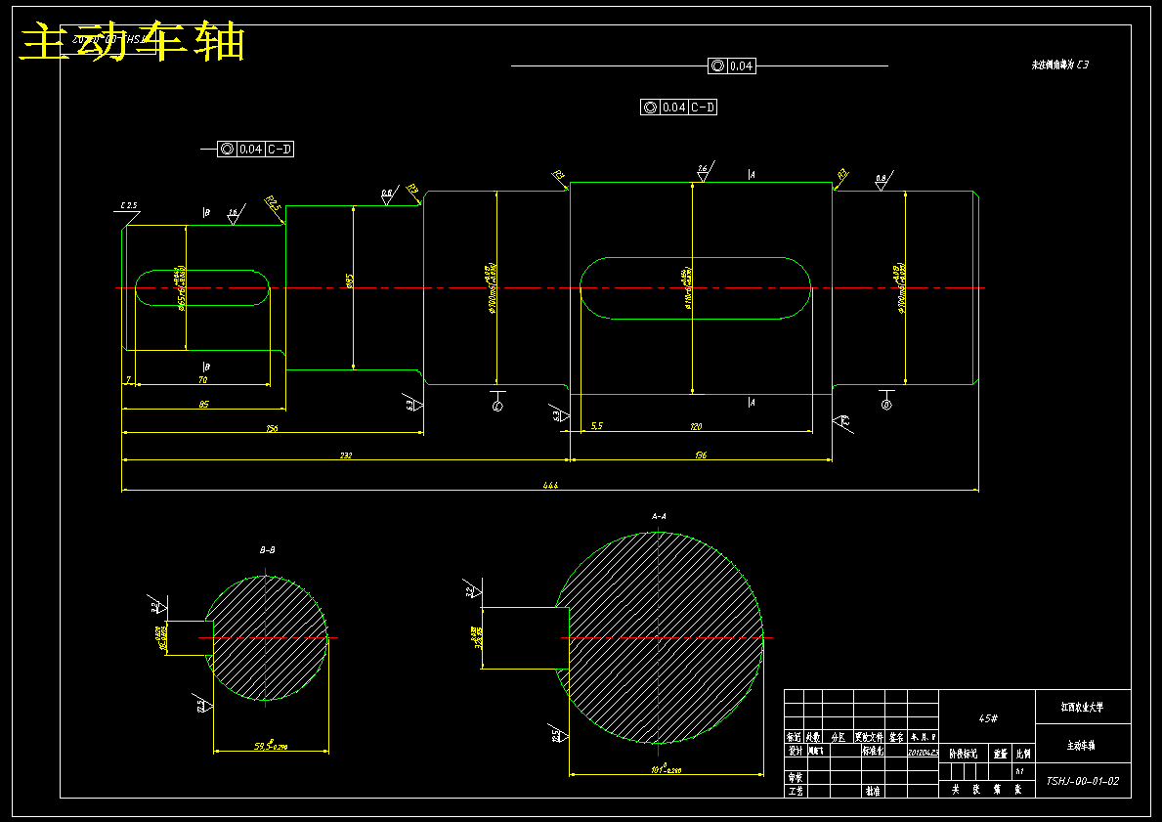Pick the 444 overall length dimension
The width and height of the screenshot is (1162, 822).
click(550, 486)
